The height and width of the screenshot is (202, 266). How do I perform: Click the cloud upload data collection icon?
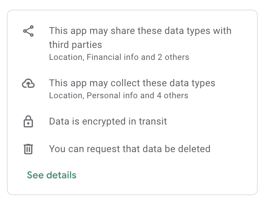[x=28, y=83]
